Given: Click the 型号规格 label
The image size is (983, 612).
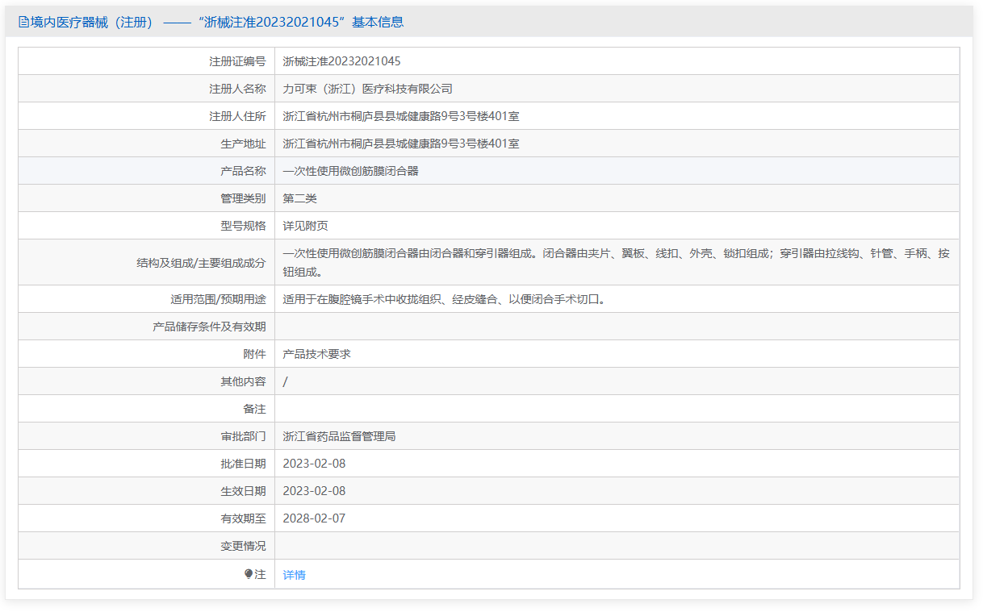Looking at the screenshot, I should [x=243, y=226].
